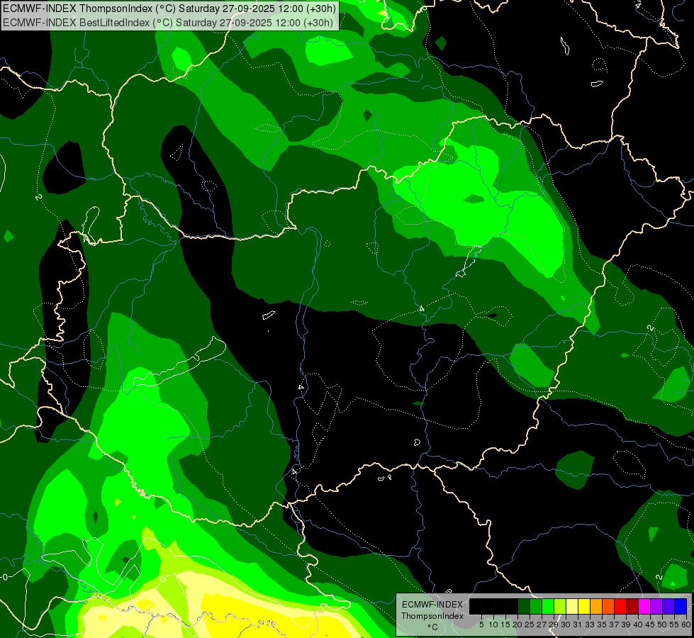This screenshot has height=638, width=694.
Task: Click the ThompsonIndex title line at top
Action: (x=170, y=9)
